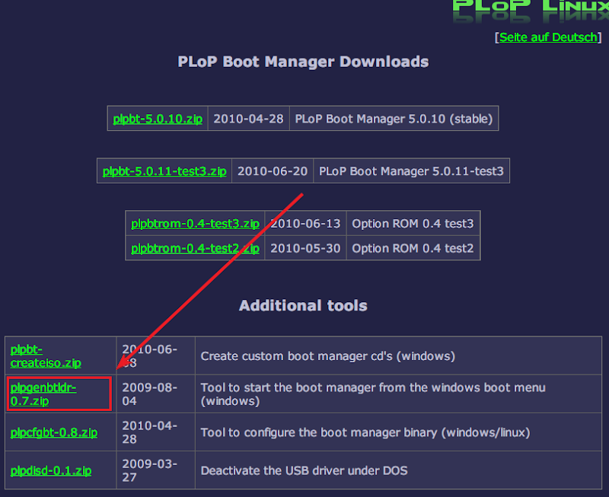Screen dimensions: 609x497
Task: Switch to the German page via Seite auf Deutsch
Action: click(548, 37)
